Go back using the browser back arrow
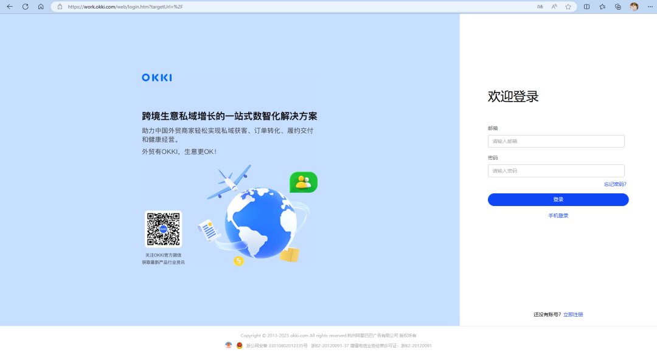Viewport: 657px width, 355px height. [10, 7]
